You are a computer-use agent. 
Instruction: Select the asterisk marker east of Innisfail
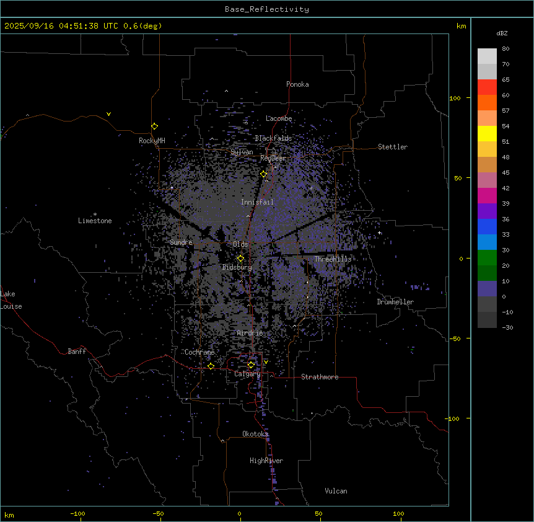(x=311, y=188)
